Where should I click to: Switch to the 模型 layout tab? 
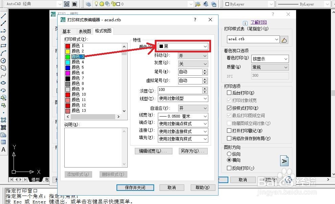[x=36, y=179]
